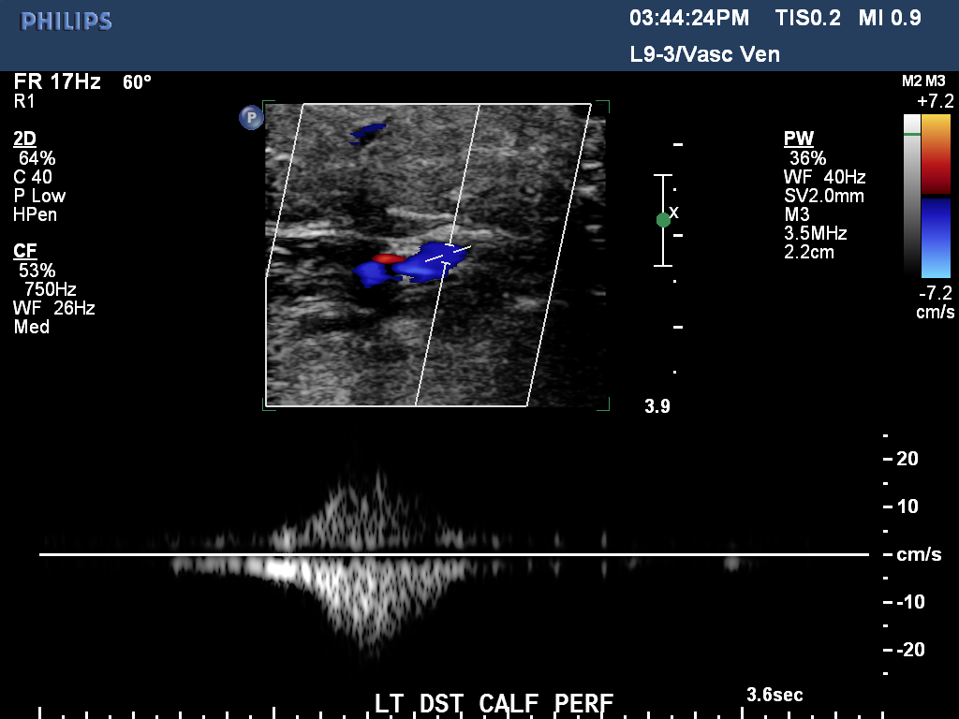Click the LT DST CALF PERF annotation
This screenshot has height=719, width=959.
494,703
